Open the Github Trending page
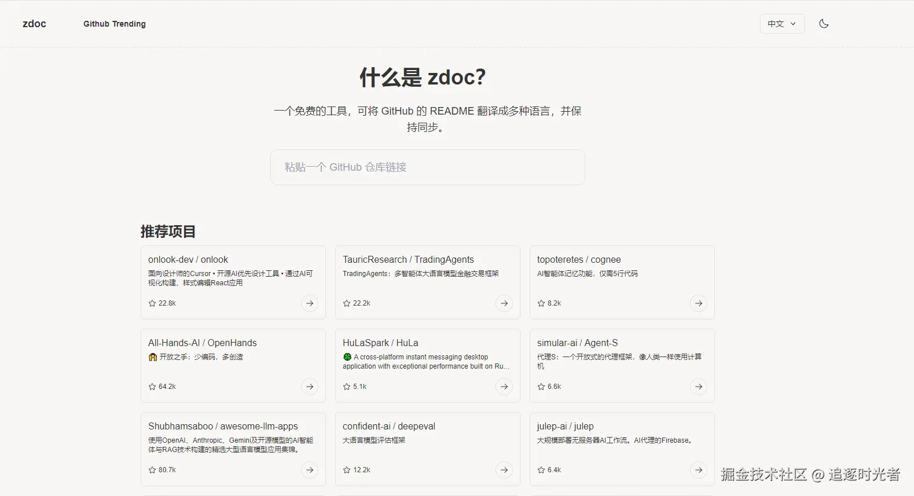This screenshot has width=914, height=496. pyautogui.click(x=115, y=24)
